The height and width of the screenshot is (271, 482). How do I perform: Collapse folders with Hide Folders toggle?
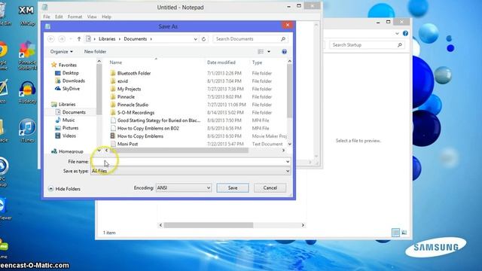64,189
